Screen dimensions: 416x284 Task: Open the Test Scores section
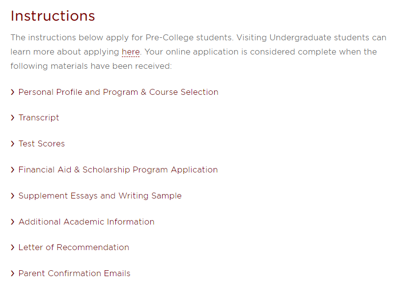[x=42, y=144]
